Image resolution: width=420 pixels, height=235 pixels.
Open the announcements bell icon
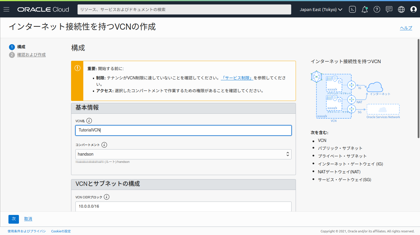click(x=365, y=10)
